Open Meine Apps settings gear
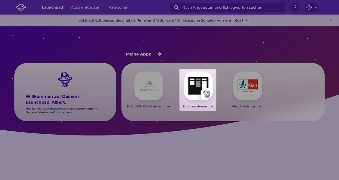This screenshot has height=180, width=339. [x=160, y=54]
